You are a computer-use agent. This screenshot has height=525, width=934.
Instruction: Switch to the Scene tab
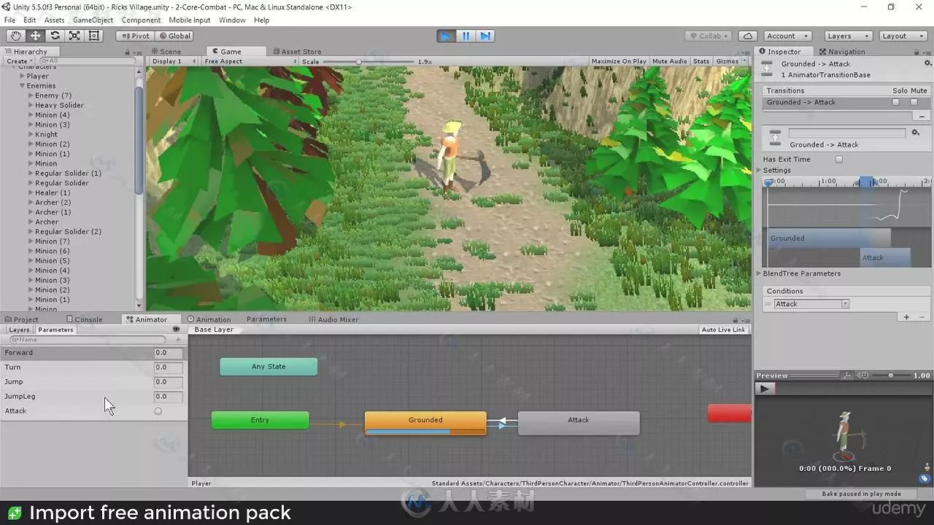(166, 52)
